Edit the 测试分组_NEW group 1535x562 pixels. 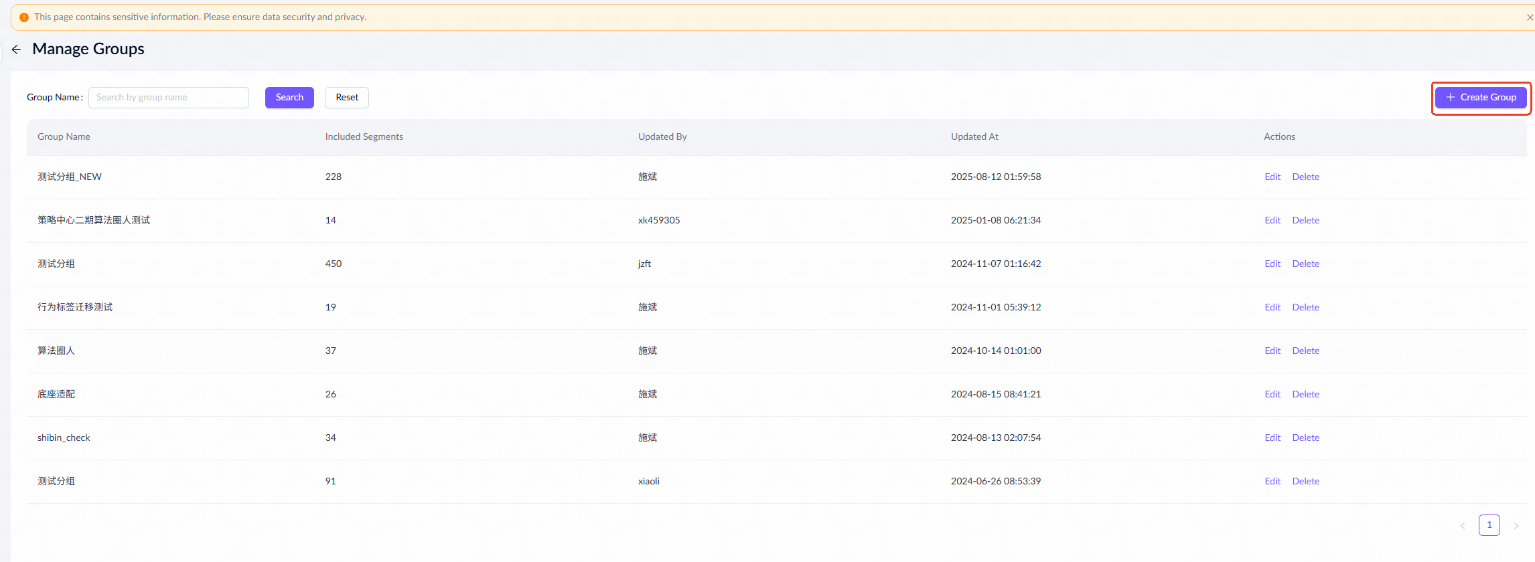pyautogui.click(x=1272, y=177)
